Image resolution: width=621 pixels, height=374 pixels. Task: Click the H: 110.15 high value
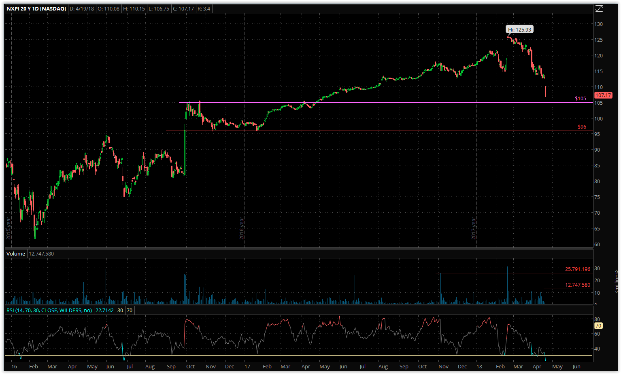click(x=134, y=8)
